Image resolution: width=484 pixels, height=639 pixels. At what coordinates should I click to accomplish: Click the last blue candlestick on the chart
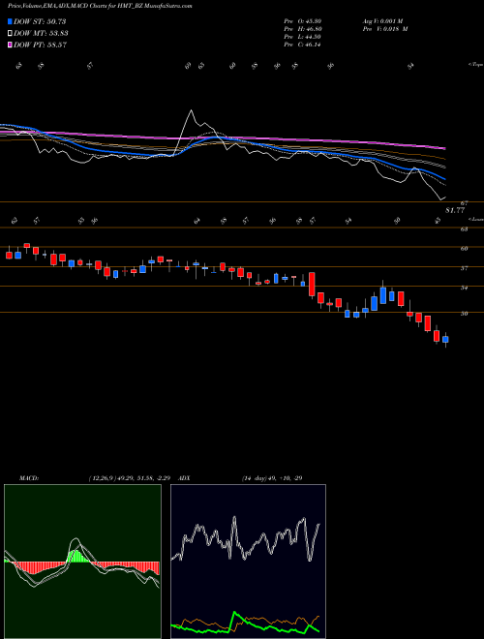445,339
